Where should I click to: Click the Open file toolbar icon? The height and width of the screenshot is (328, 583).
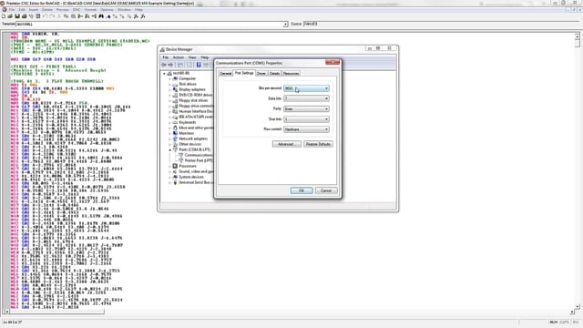10,16
